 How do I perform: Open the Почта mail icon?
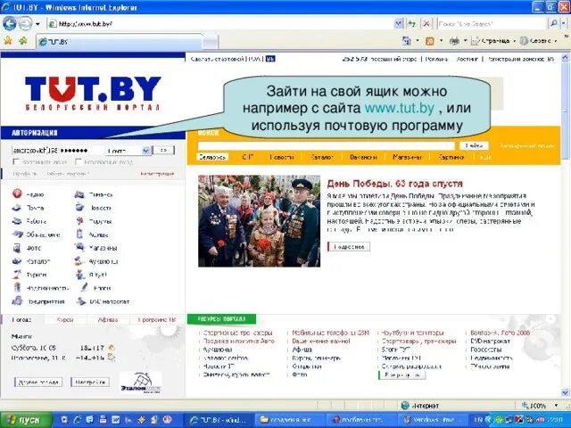17,208
